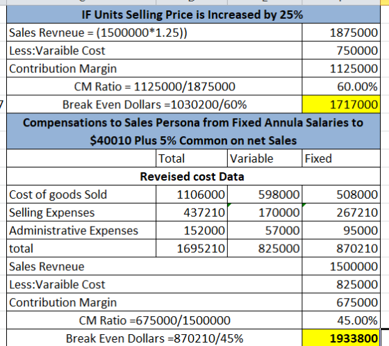
Task: Click 'Selling Expenses' label cell
Action: (x=81, y=213)
